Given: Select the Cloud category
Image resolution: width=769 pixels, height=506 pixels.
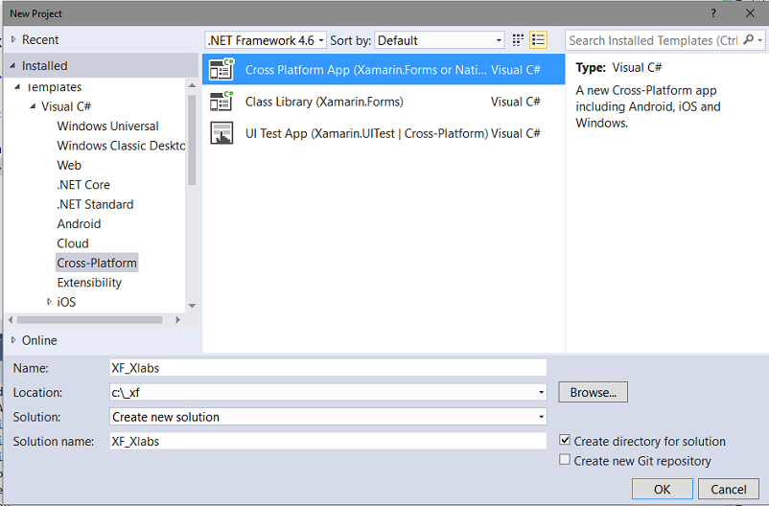Looking at the screenshot, I should click(73, 243).
